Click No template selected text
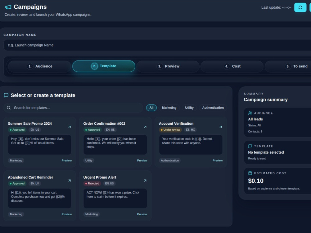This screenshot has height=233, width=311. [x=266, y=152]
